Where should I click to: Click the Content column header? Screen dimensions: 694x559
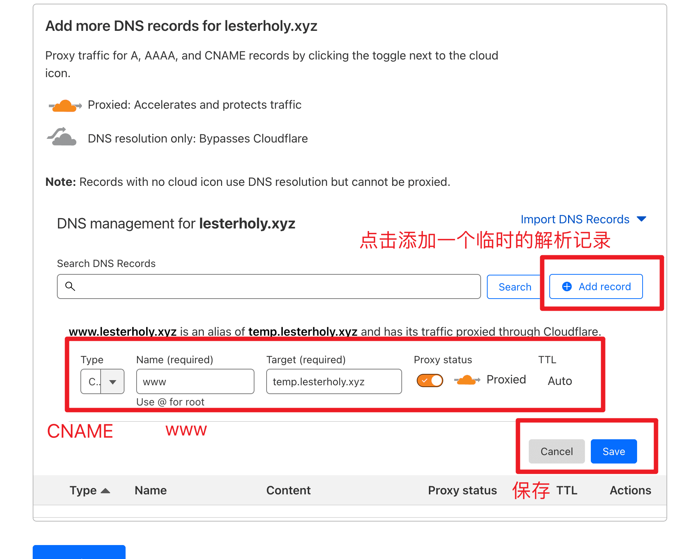point(288,490)
